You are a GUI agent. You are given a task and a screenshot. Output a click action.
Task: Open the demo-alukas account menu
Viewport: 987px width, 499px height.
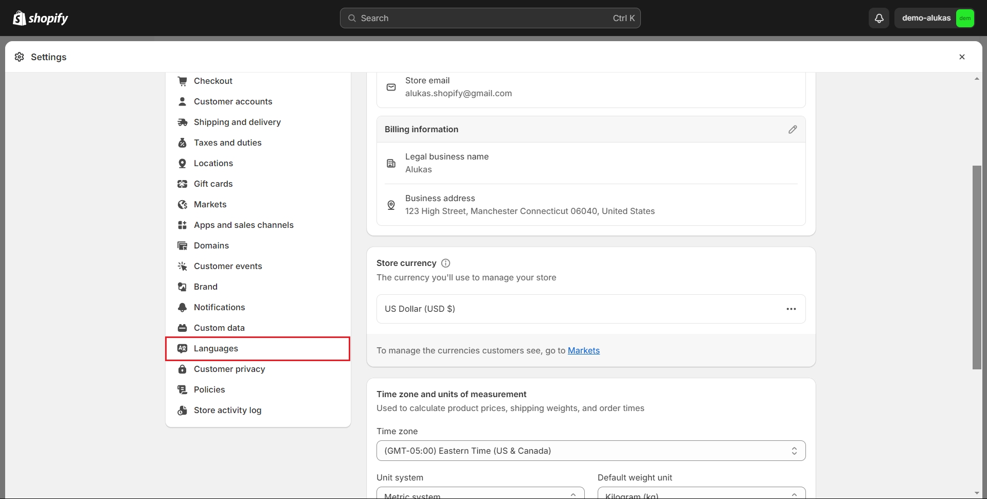click(935, 18)
